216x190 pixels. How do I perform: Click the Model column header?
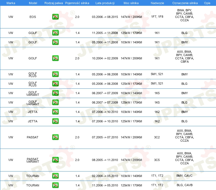point(33,3)
